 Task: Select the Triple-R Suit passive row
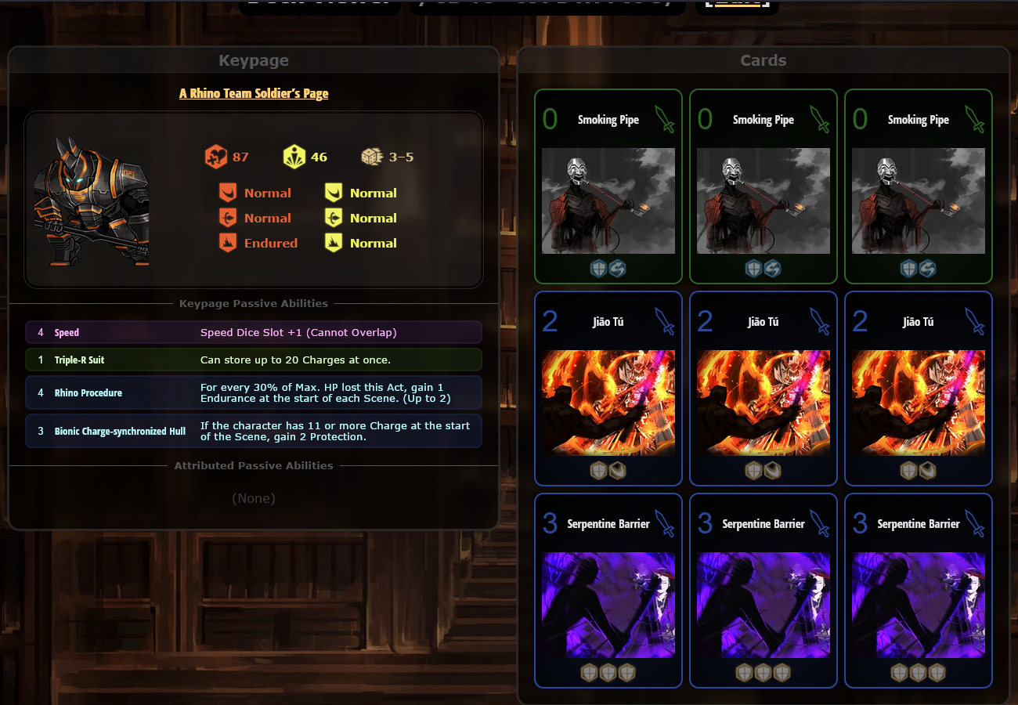(x=254, y=360)
